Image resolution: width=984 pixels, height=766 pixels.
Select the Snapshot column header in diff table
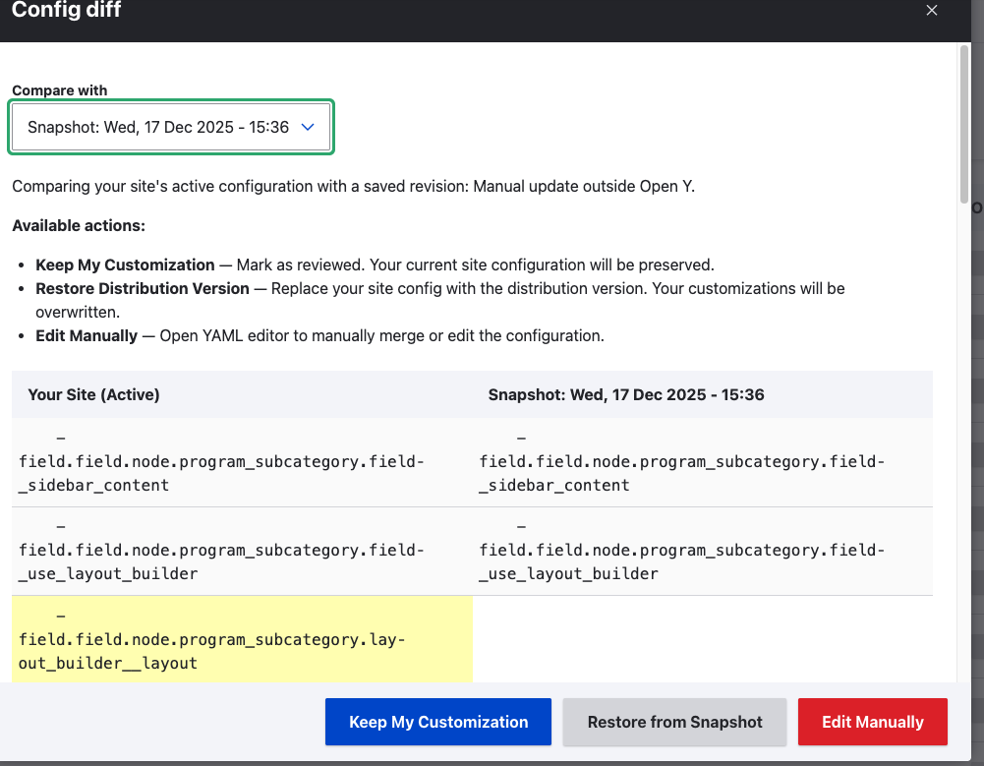[626, 394]
